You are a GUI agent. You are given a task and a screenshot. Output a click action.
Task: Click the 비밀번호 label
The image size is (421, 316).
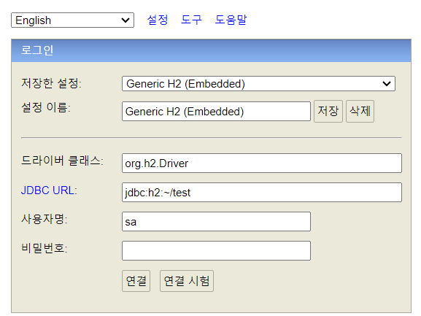pos(45,248)
